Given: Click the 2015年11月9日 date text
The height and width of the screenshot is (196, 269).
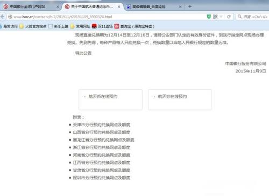Looking at the screenshot, I should click(x=251, y=71).
